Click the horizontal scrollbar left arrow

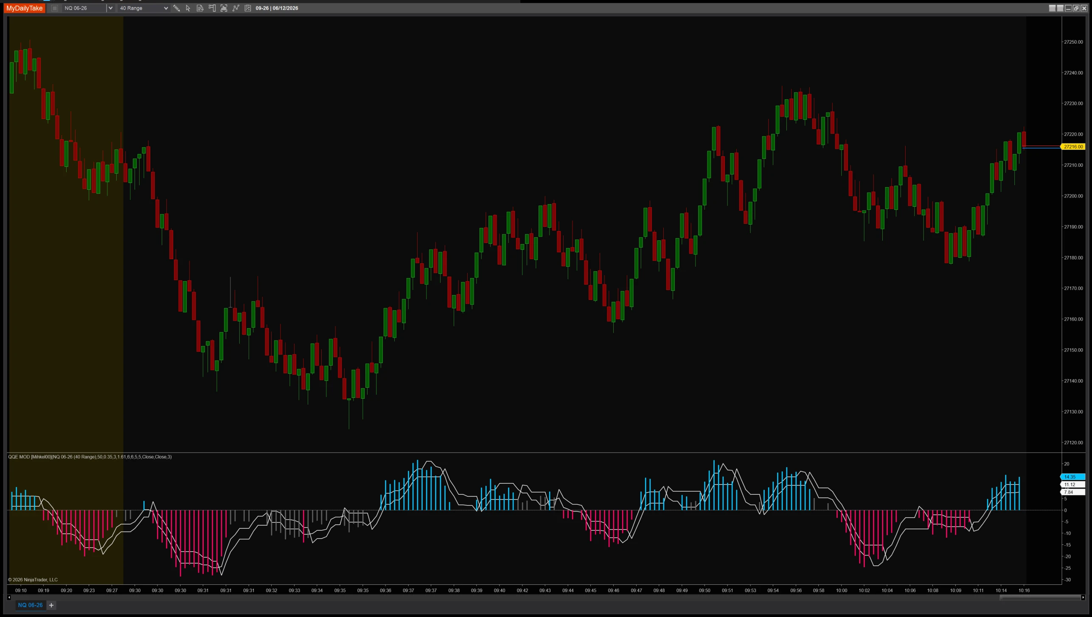[9, 597]
